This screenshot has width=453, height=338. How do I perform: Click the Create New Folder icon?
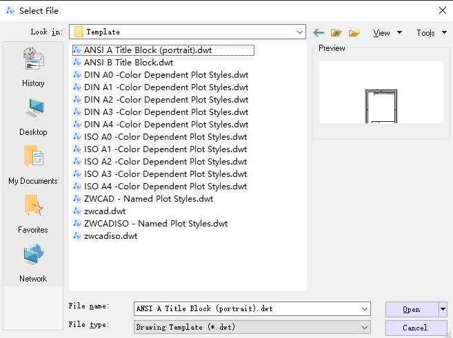pyautogui.click(x=354, y=32)
